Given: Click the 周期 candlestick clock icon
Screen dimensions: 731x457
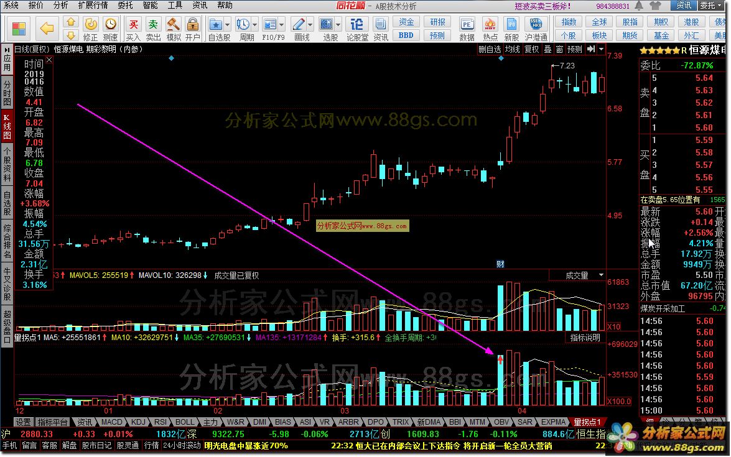Looking at the screenshot, I should pyautogui.click(x=243, y=24).
